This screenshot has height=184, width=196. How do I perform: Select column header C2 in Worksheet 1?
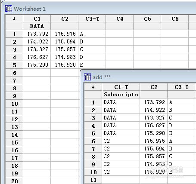point(65,18)
